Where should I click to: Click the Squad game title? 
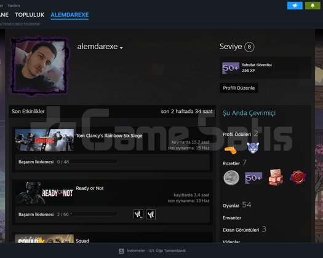point(82,241)
